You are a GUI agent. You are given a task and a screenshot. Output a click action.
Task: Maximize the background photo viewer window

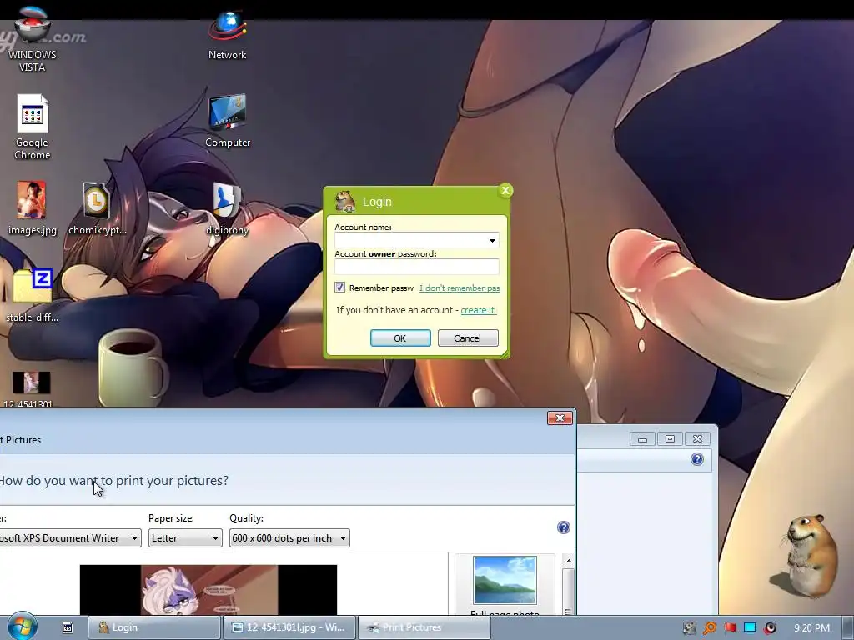coord(670,438)
